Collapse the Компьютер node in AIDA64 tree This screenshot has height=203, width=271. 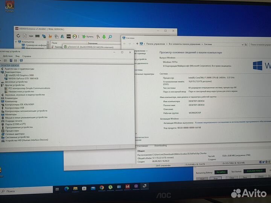coord(16,42)
